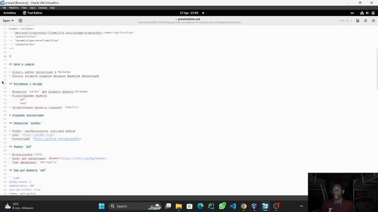Screen dimensions: 378x212
Task: Open the VirtualBox Input menu
Action: pos(32,8)
